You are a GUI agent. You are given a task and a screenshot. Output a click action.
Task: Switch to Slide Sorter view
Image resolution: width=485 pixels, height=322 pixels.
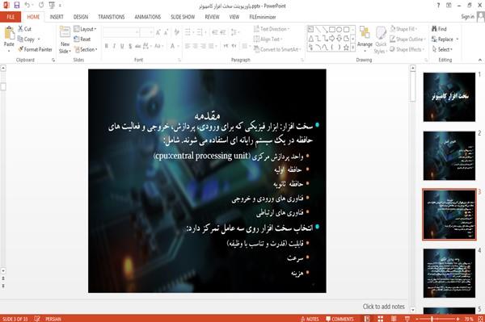point(381,319)
